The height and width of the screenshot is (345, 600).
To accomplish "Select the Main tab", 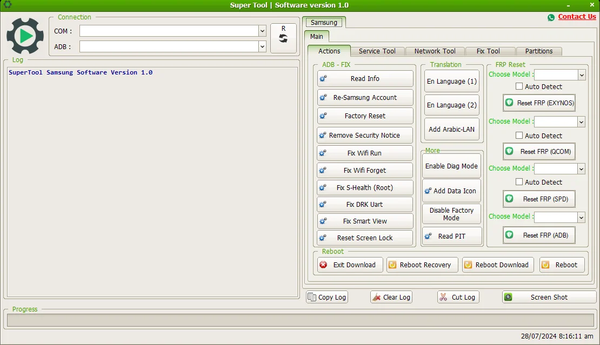I will tap(316, 36).
